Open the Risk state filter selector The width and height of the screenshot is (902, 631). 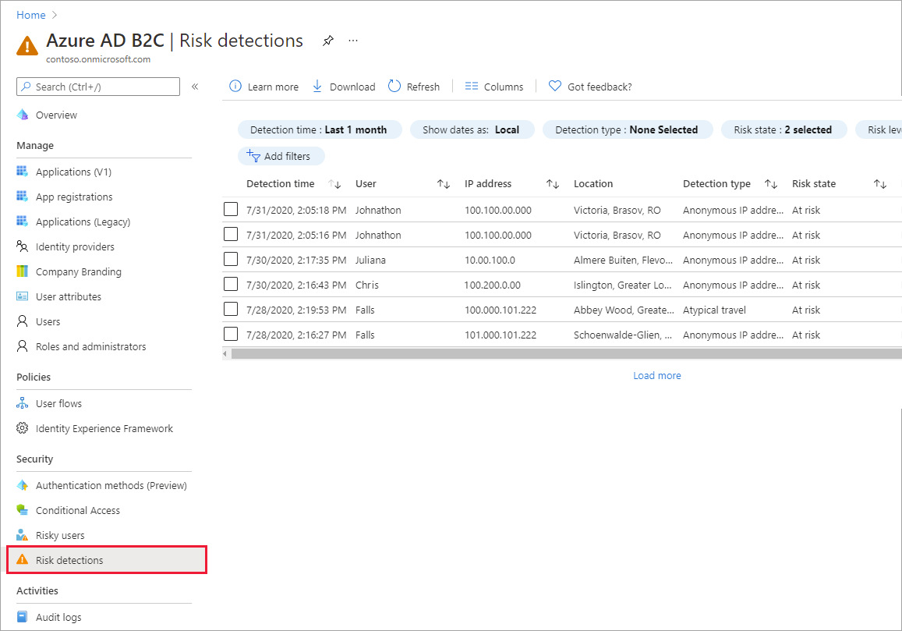pos(784,129)
